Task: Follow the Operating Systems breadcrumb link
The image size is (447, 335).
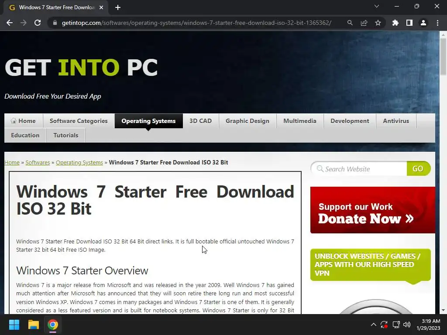Action: [79, 162]
